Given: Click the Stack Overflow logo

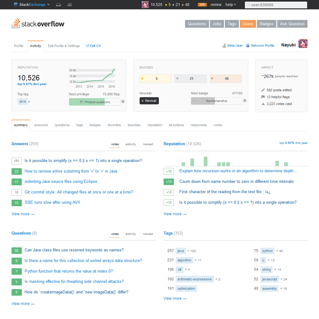Looking at the screenshot, I should pos(38,24).
